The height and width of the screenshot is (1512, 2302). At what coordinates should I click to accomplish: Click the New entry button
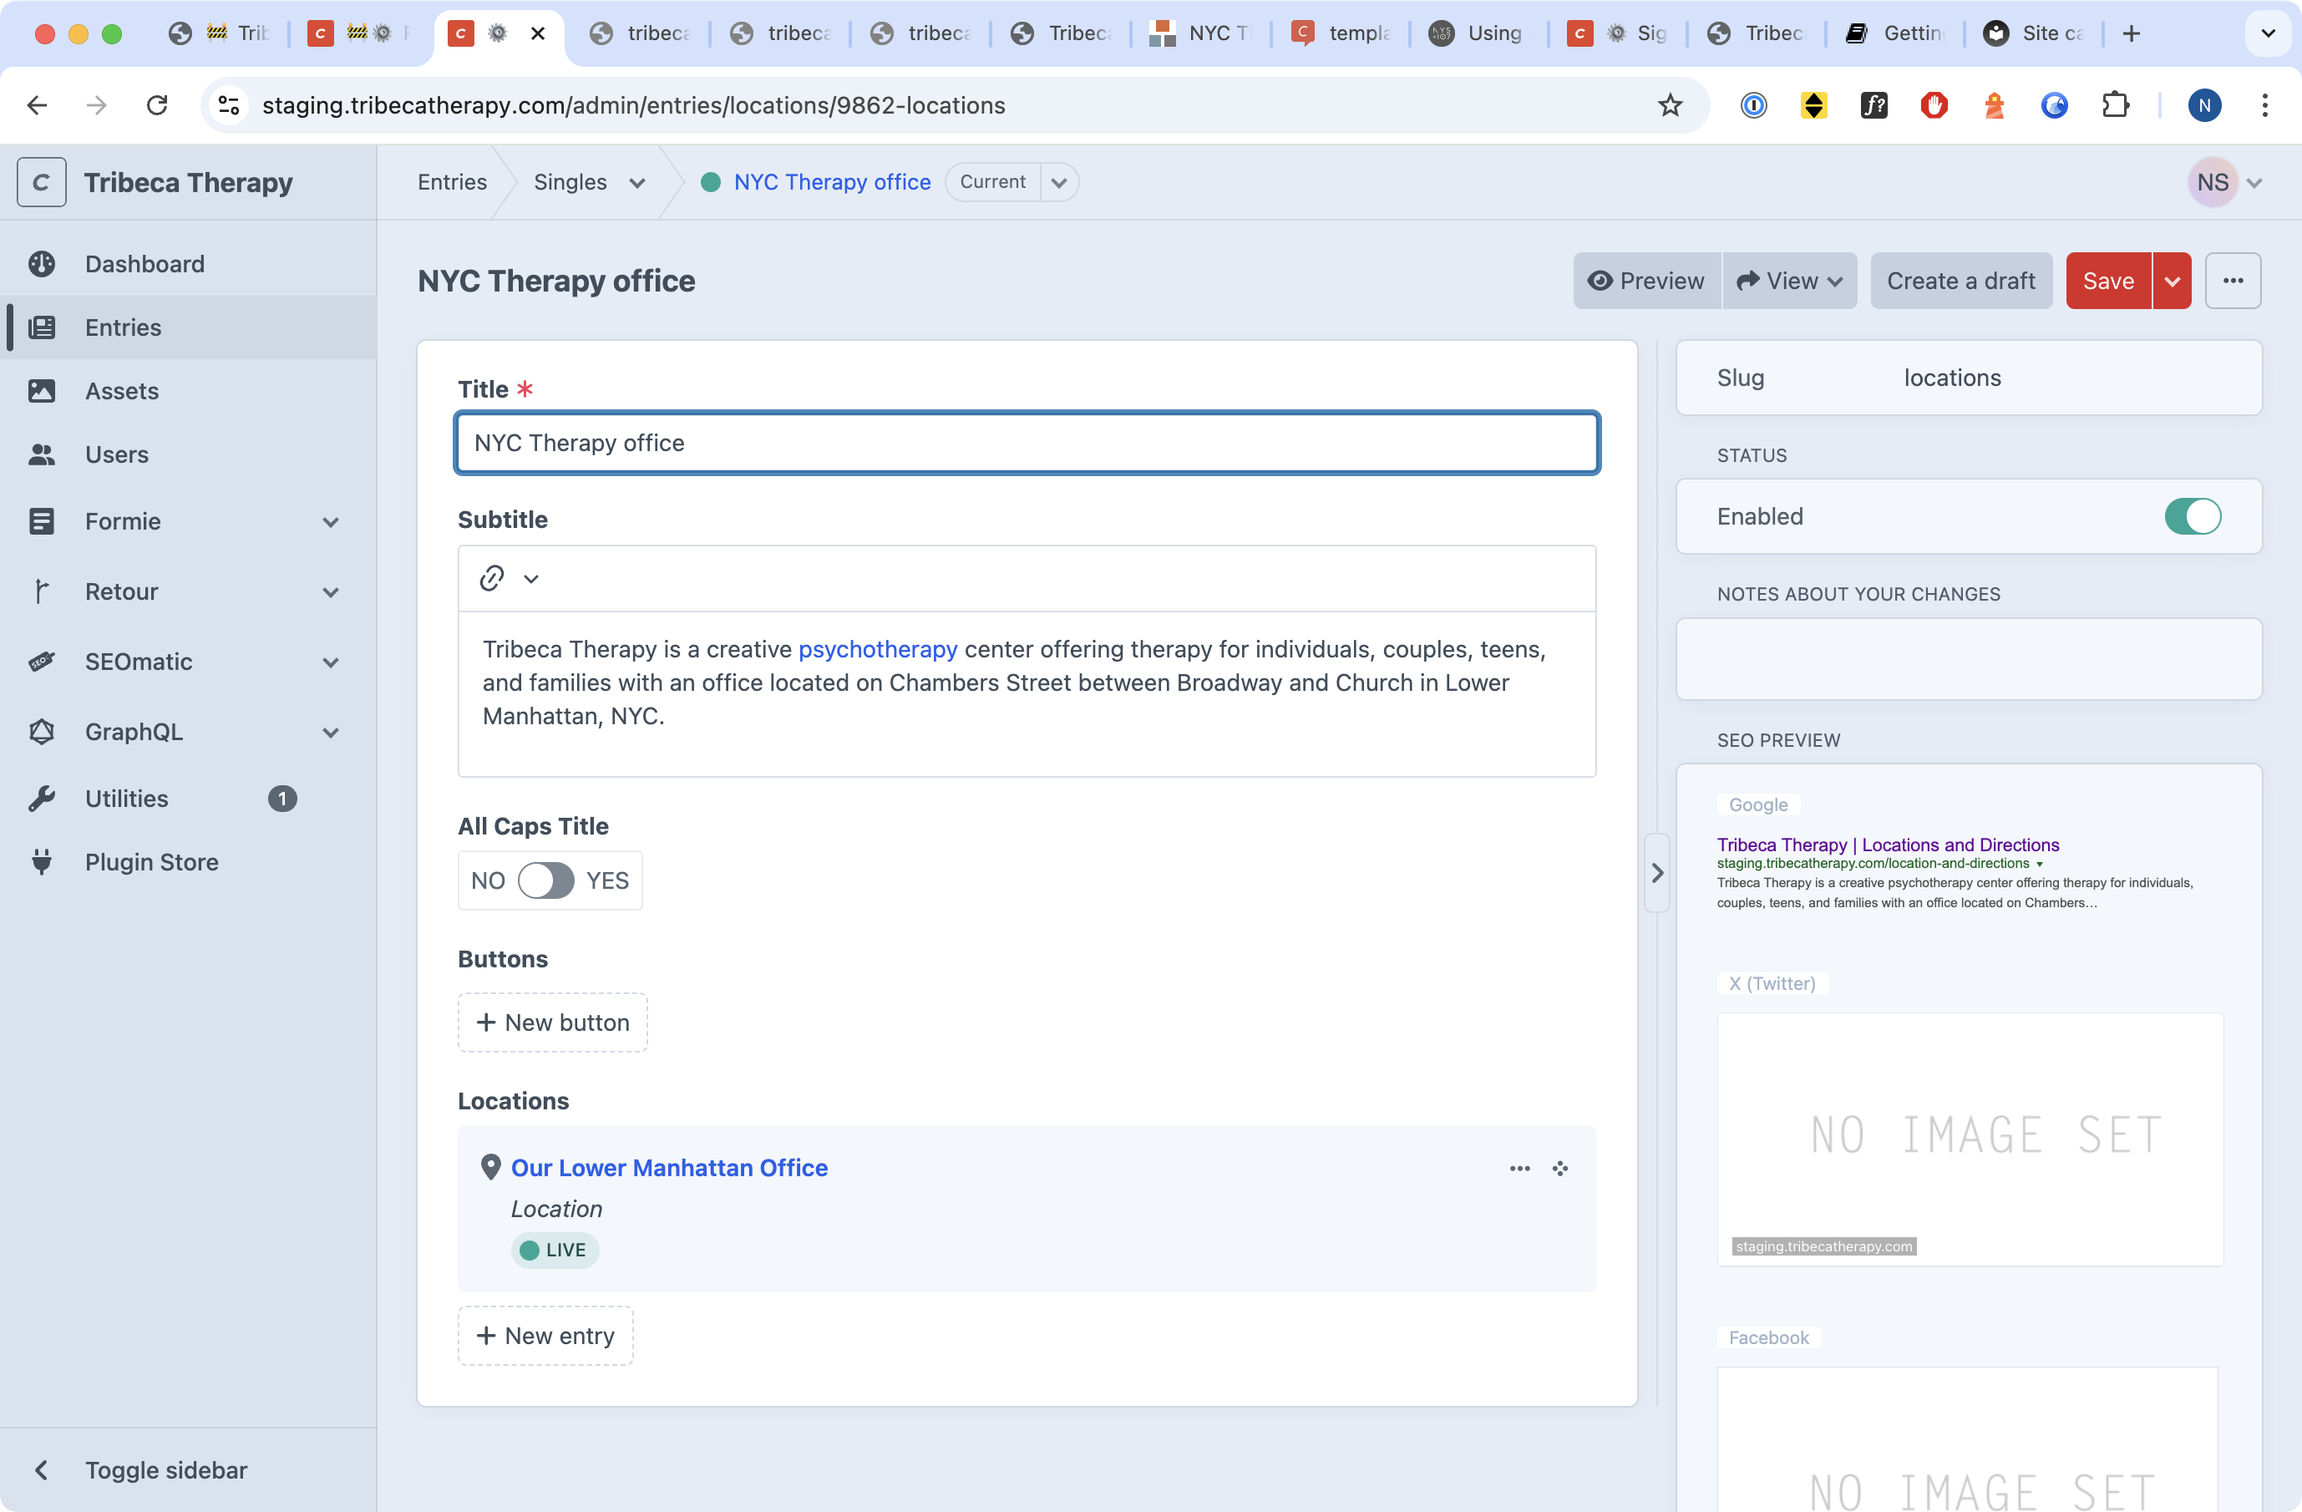tap(545, 1336)
